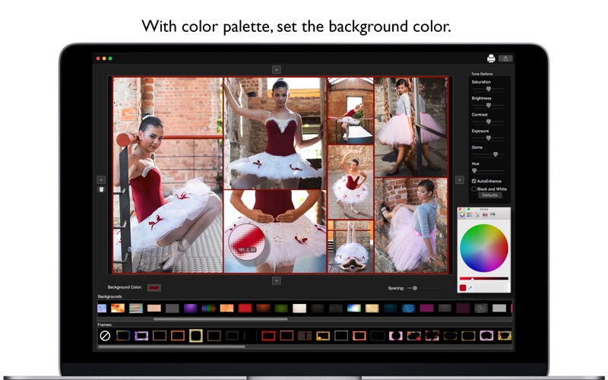Switch to image palettes tab in Colors
This screenshot has height=380, width=608.
[485, 214]
